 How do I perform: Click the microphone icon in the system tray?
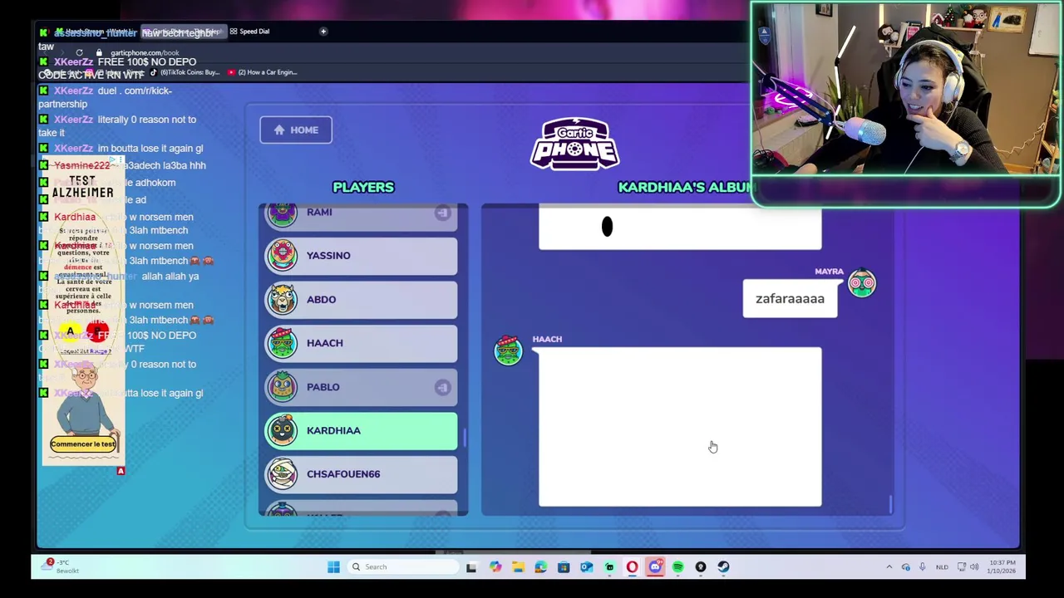tap(923, 567)
